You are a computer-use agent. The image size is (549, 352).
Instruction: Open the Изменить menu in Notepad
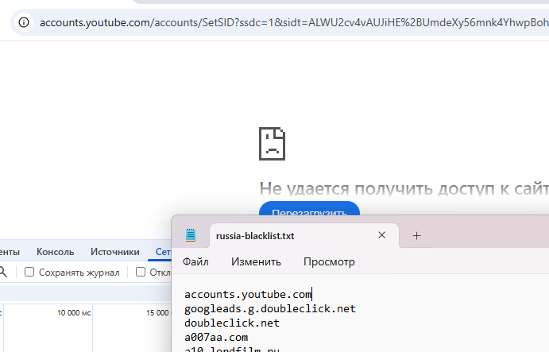click(256, 261)
